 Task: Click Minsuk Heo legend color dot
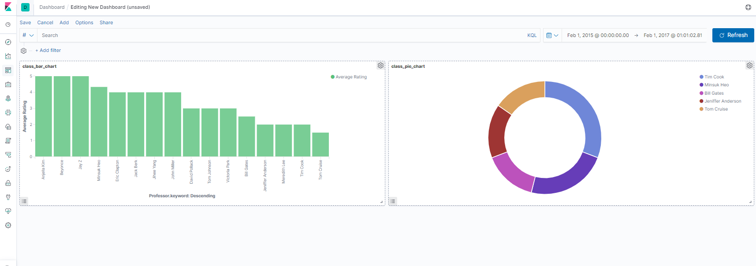click(701, 85)
